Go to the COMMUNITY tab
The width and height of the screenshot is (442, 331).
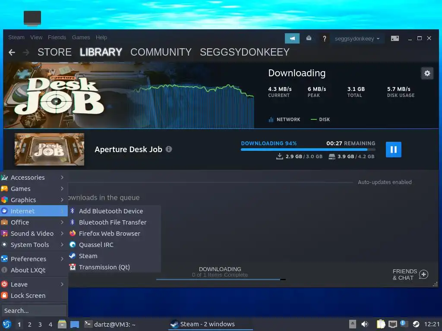click(x=161, y=52)
